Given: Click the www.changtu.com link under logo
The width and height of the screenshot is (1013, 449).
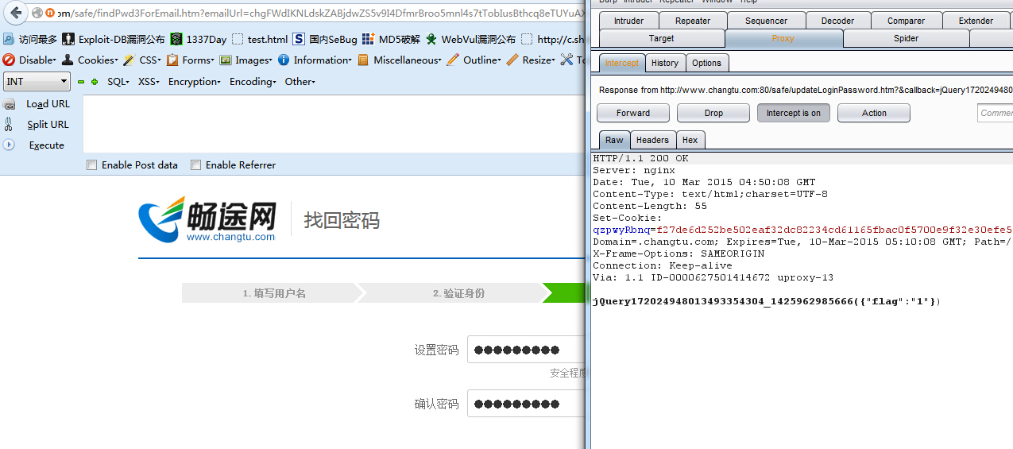Looking at the screenshot, I should point(231,237).
